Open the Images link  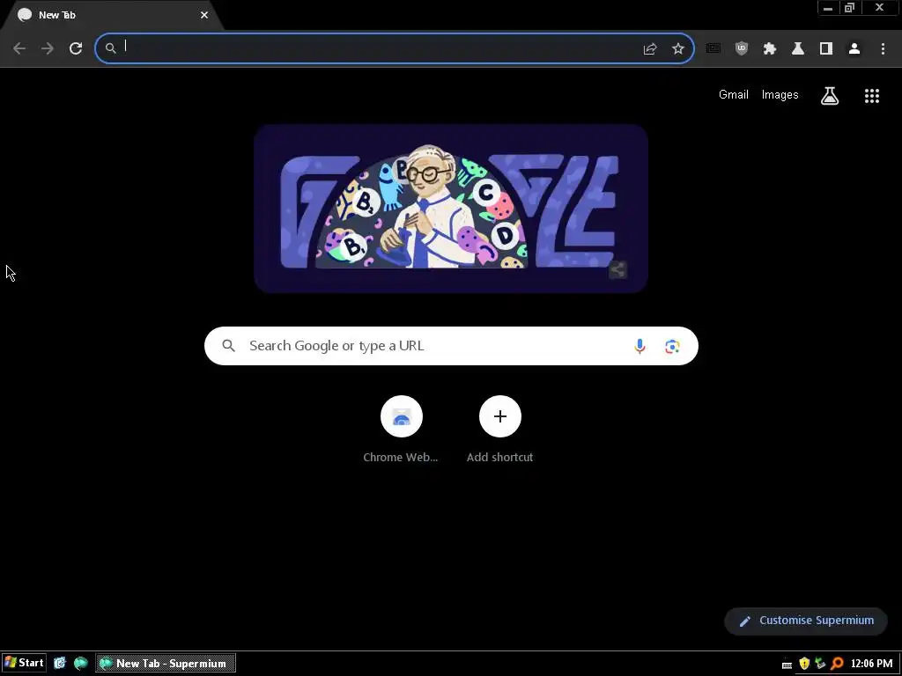780,95
